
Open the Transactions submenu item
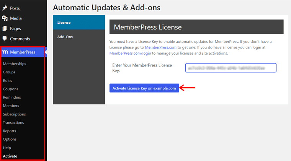[13, 122]
